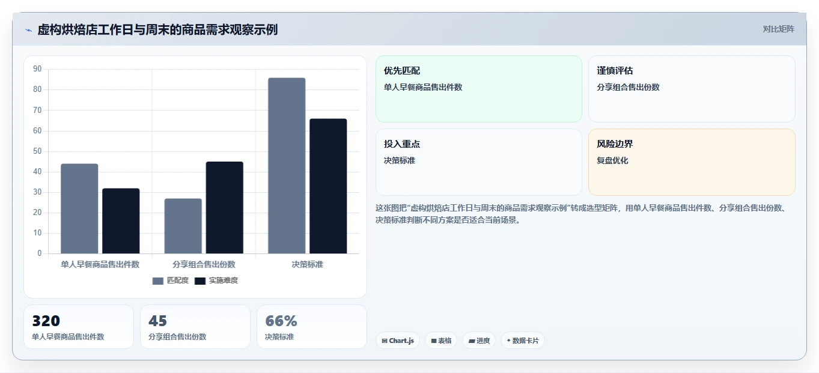Image resolution: width=819 pixels, height=373 pixels.
Task: Click the 320 单人早餐商品售出件数 stat card
Action: 79,327
